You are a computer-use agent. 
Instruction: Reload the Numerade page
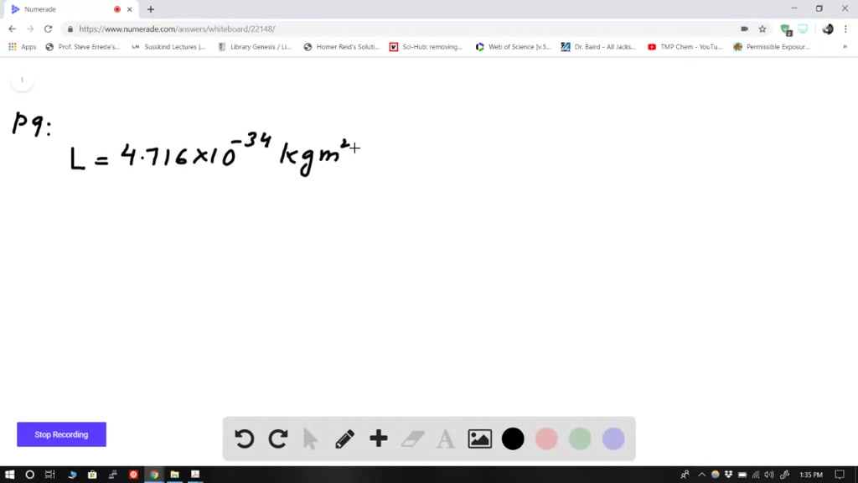48,29
